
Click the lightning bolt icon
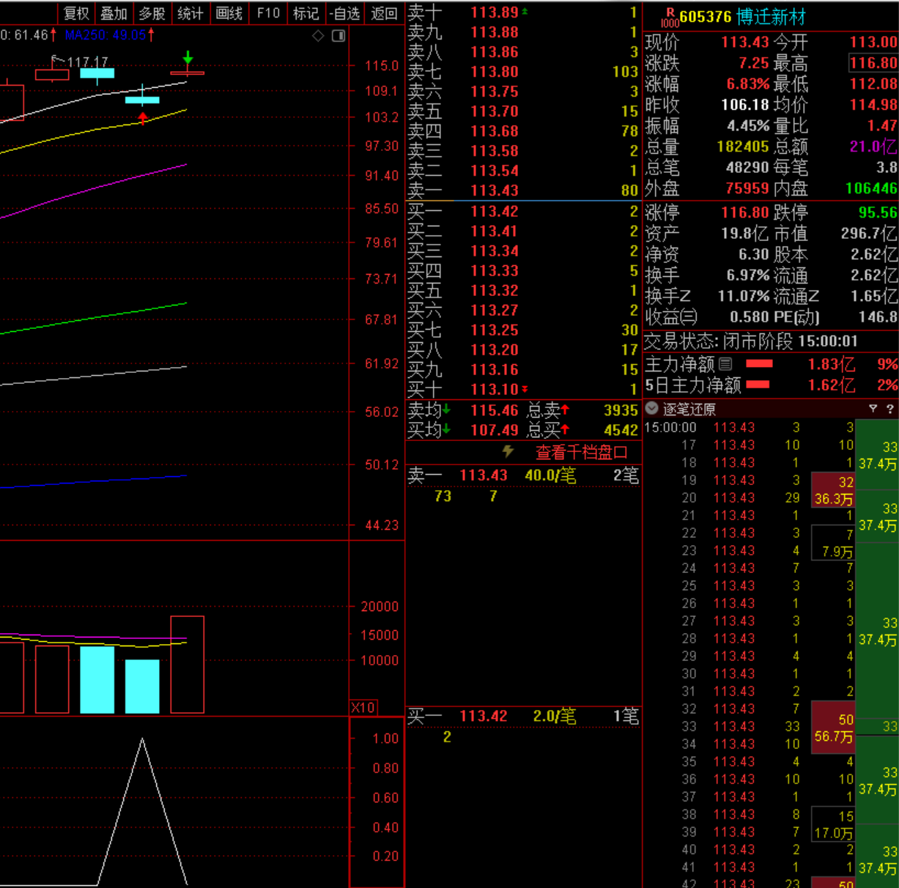click(508, 451)
